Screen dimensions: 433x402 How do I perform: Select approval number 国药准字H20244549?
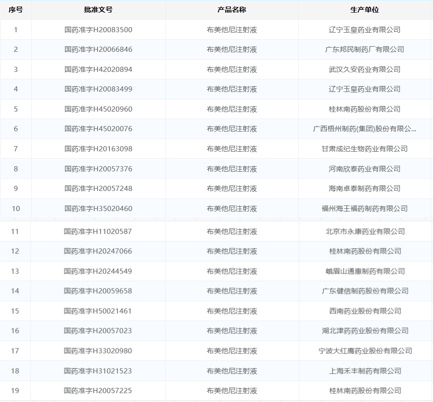click(98, 271)
